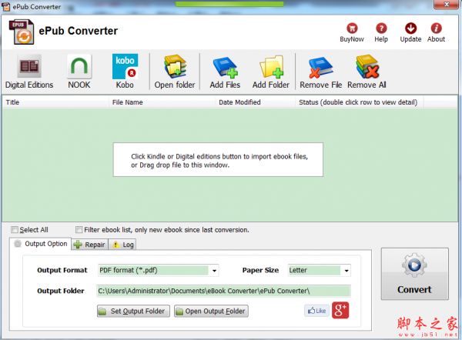Click the Status column header
Image resolution: width=462 pixels, height=340 pixels.
point(360,102)
